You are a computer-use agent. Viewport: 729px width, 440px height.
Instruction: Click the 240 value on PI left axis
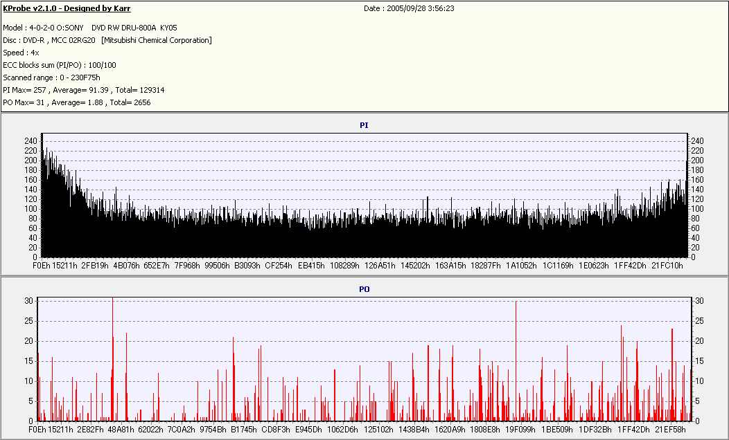coord(30,141)
